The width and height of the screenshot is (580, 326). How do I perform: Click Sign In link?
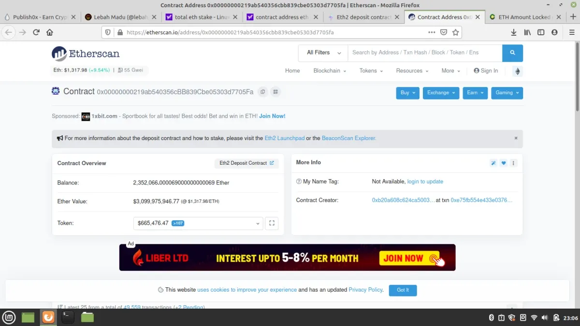tap(486, 71)
